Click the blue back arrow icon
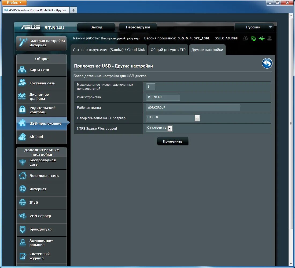295x268 pixels. [267, 63]
